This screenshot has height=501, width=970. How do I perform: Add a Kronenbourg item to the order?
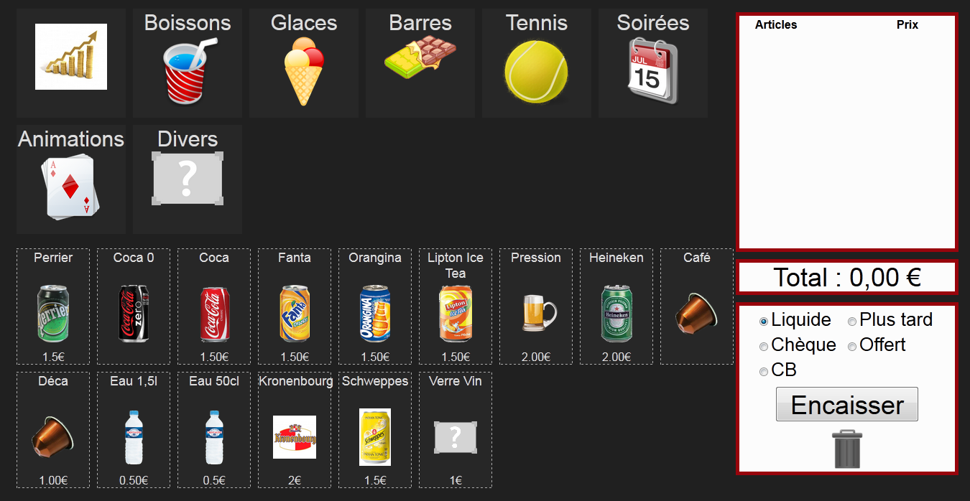point(295,430)
